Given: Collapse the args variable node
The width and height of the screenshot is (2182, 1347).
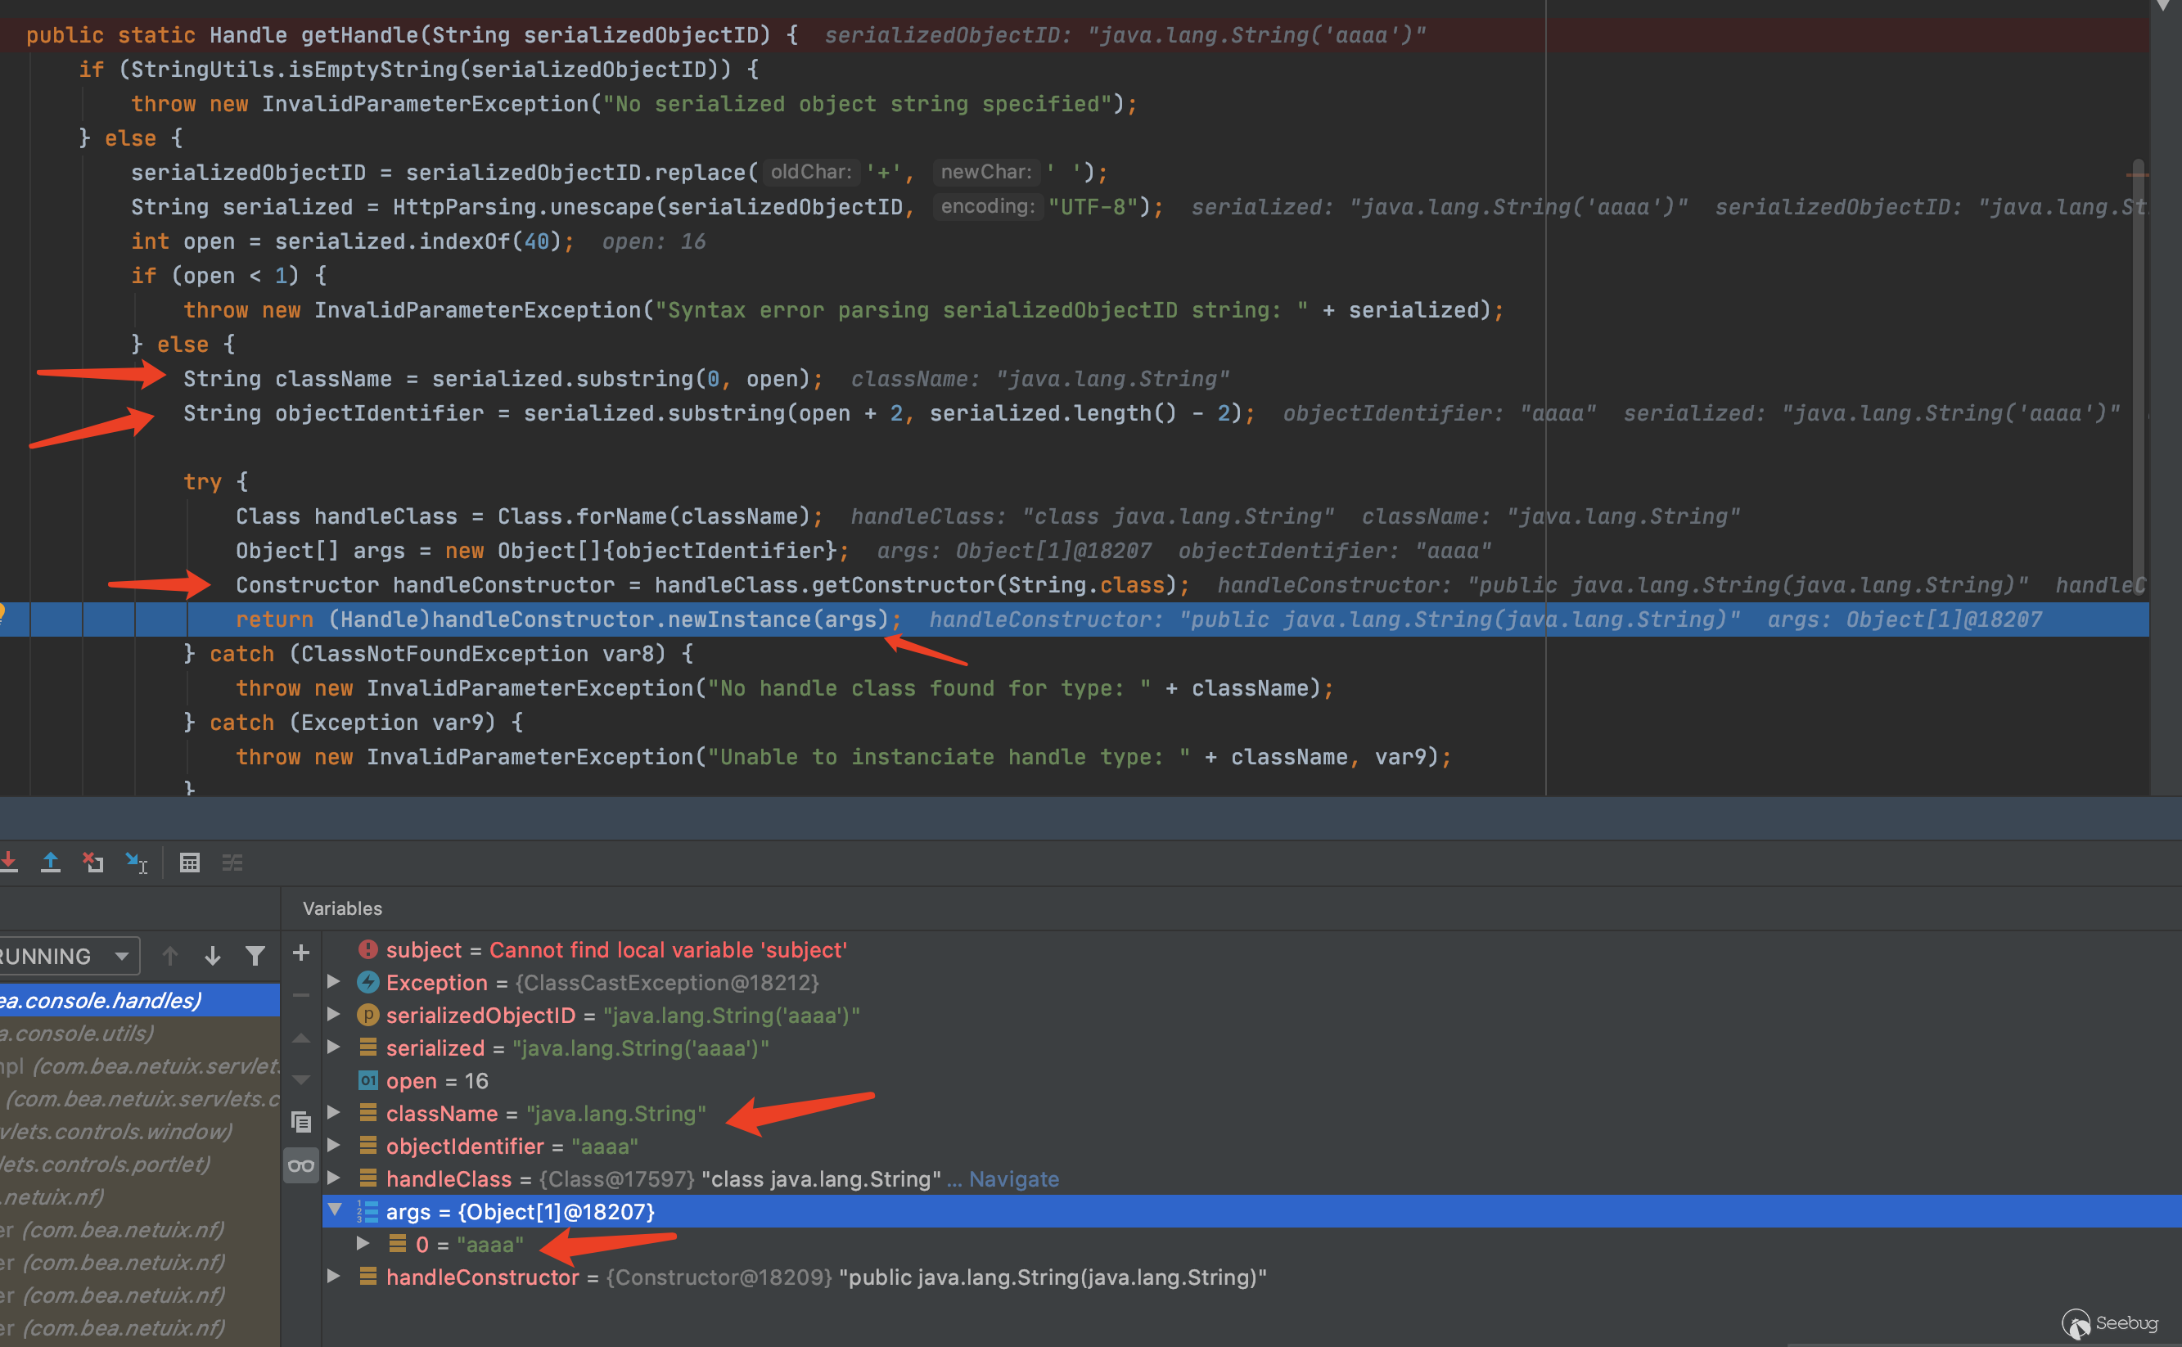Looking at the screenshot, I should pyautogui.click(x=335, y=1210).
